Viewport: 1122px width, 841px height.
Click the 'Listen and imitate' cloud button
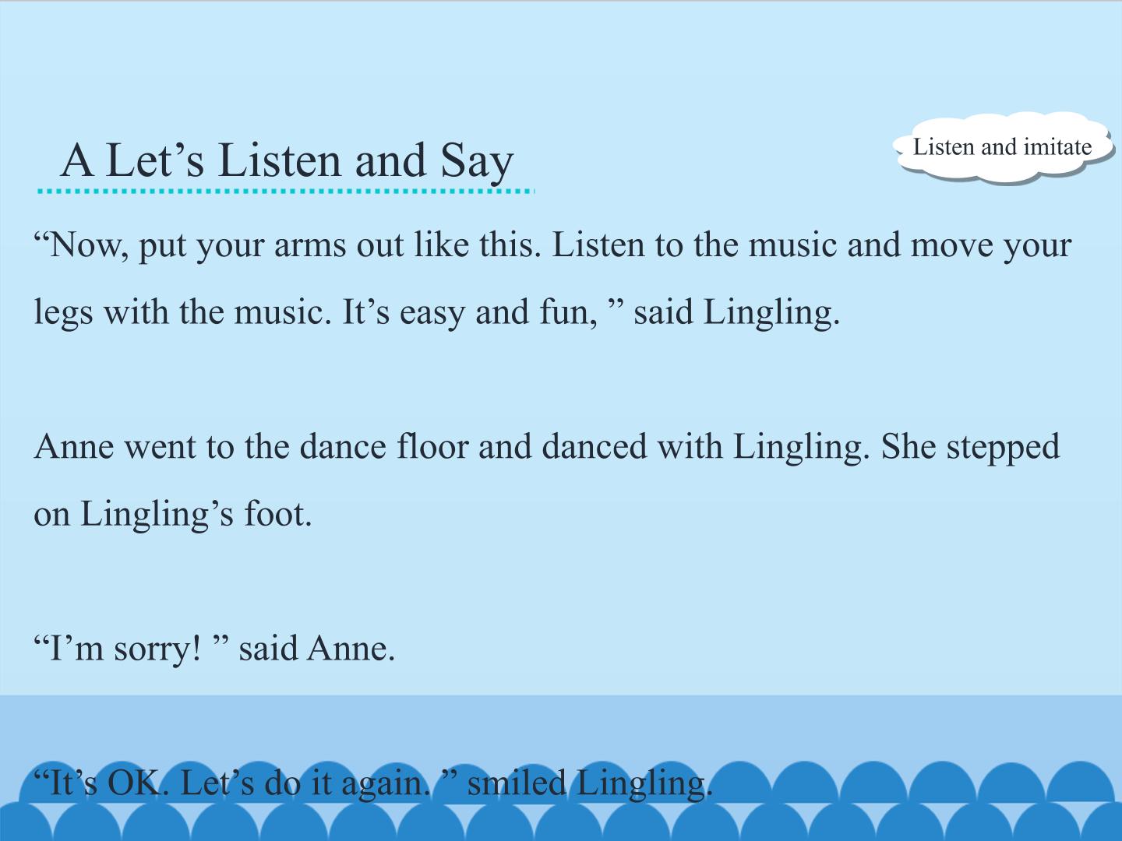[x=1004, y=147]
